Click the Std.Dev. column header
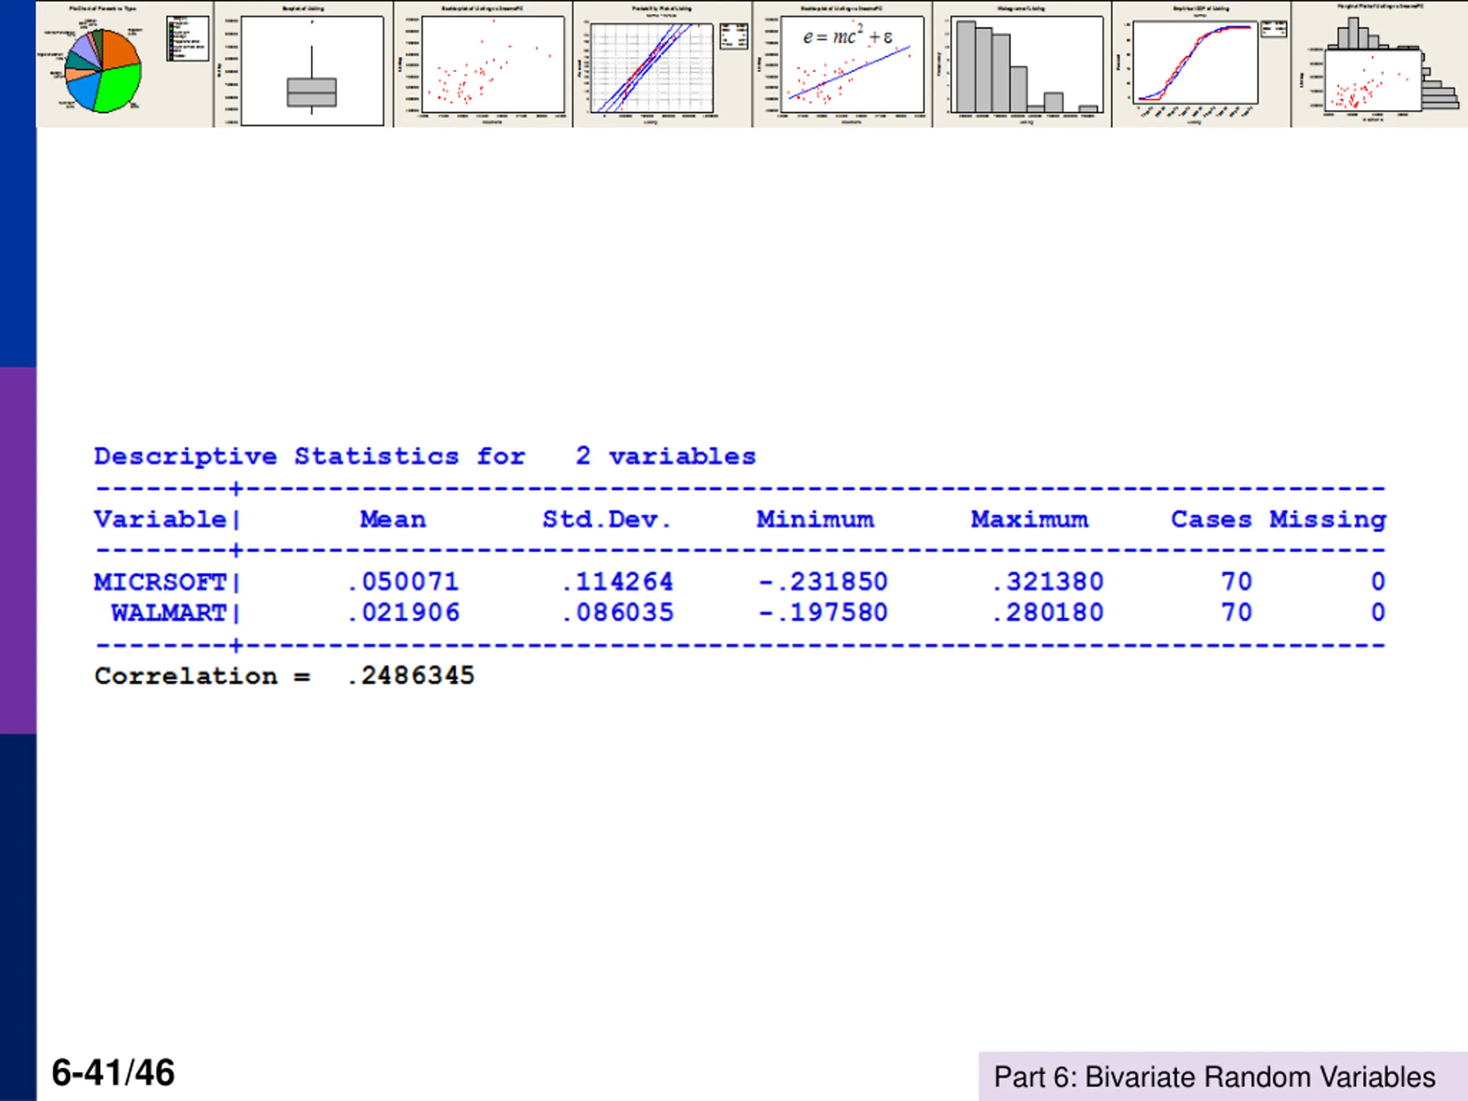1468x1101 pixels. (x=607, y=520)
